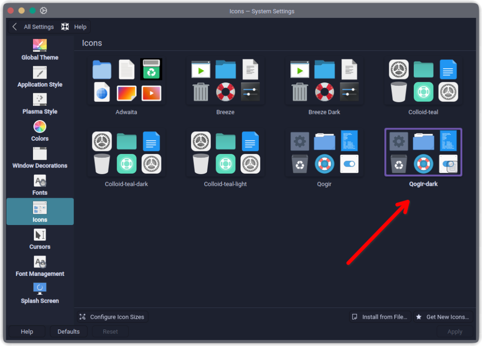Choose the Colloid-teal icon theme preview
Image resolution: width=482 pixels, height=346 pixels.
coord(423,80)
